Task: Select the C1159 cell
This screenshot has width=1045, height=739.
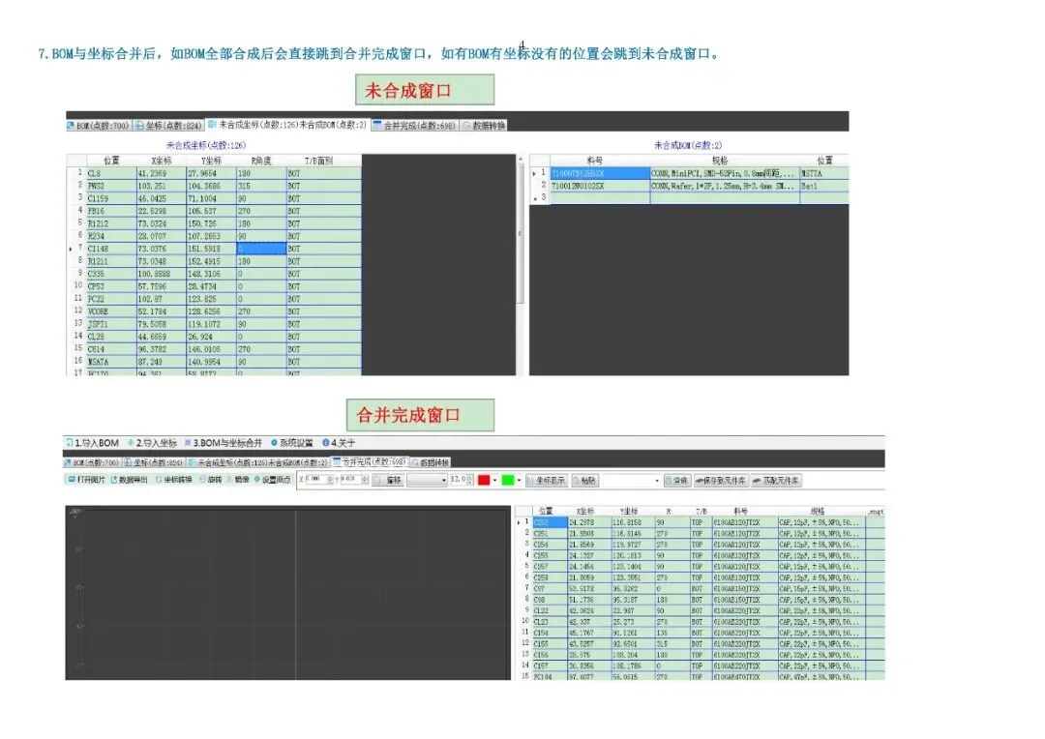Action: click(110, 198)
